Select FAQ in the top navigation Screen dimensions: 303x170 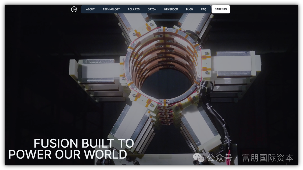pos(203,9)
